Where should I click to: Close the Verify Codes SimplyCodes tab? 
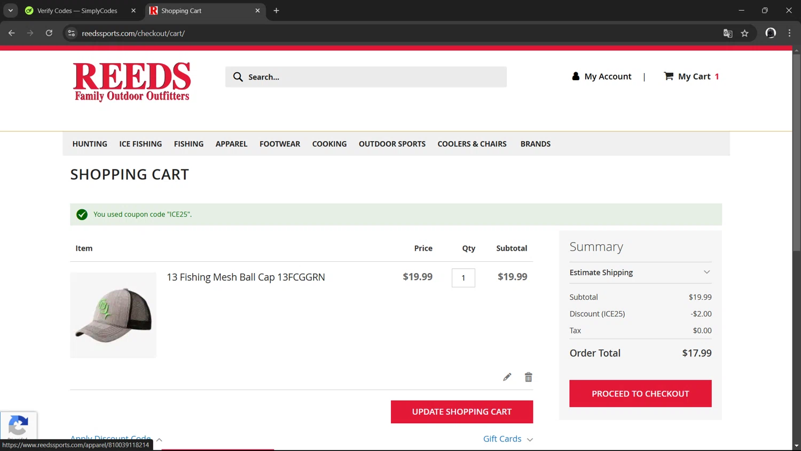click(x=133, y=11)
